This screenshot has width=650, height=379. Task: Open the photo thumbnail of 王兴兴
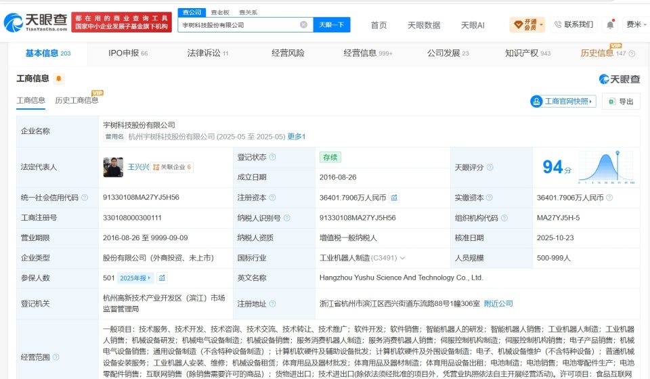pyautogui.click(x=113, y=167)
